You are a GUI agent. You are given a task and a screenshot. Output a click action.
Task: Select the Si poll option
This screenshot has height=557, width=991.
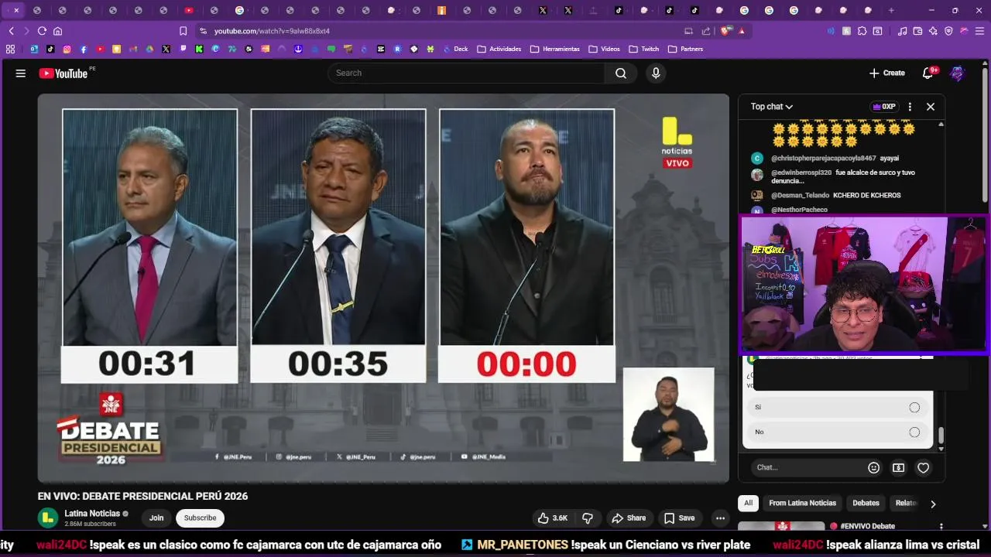point(838,407)
